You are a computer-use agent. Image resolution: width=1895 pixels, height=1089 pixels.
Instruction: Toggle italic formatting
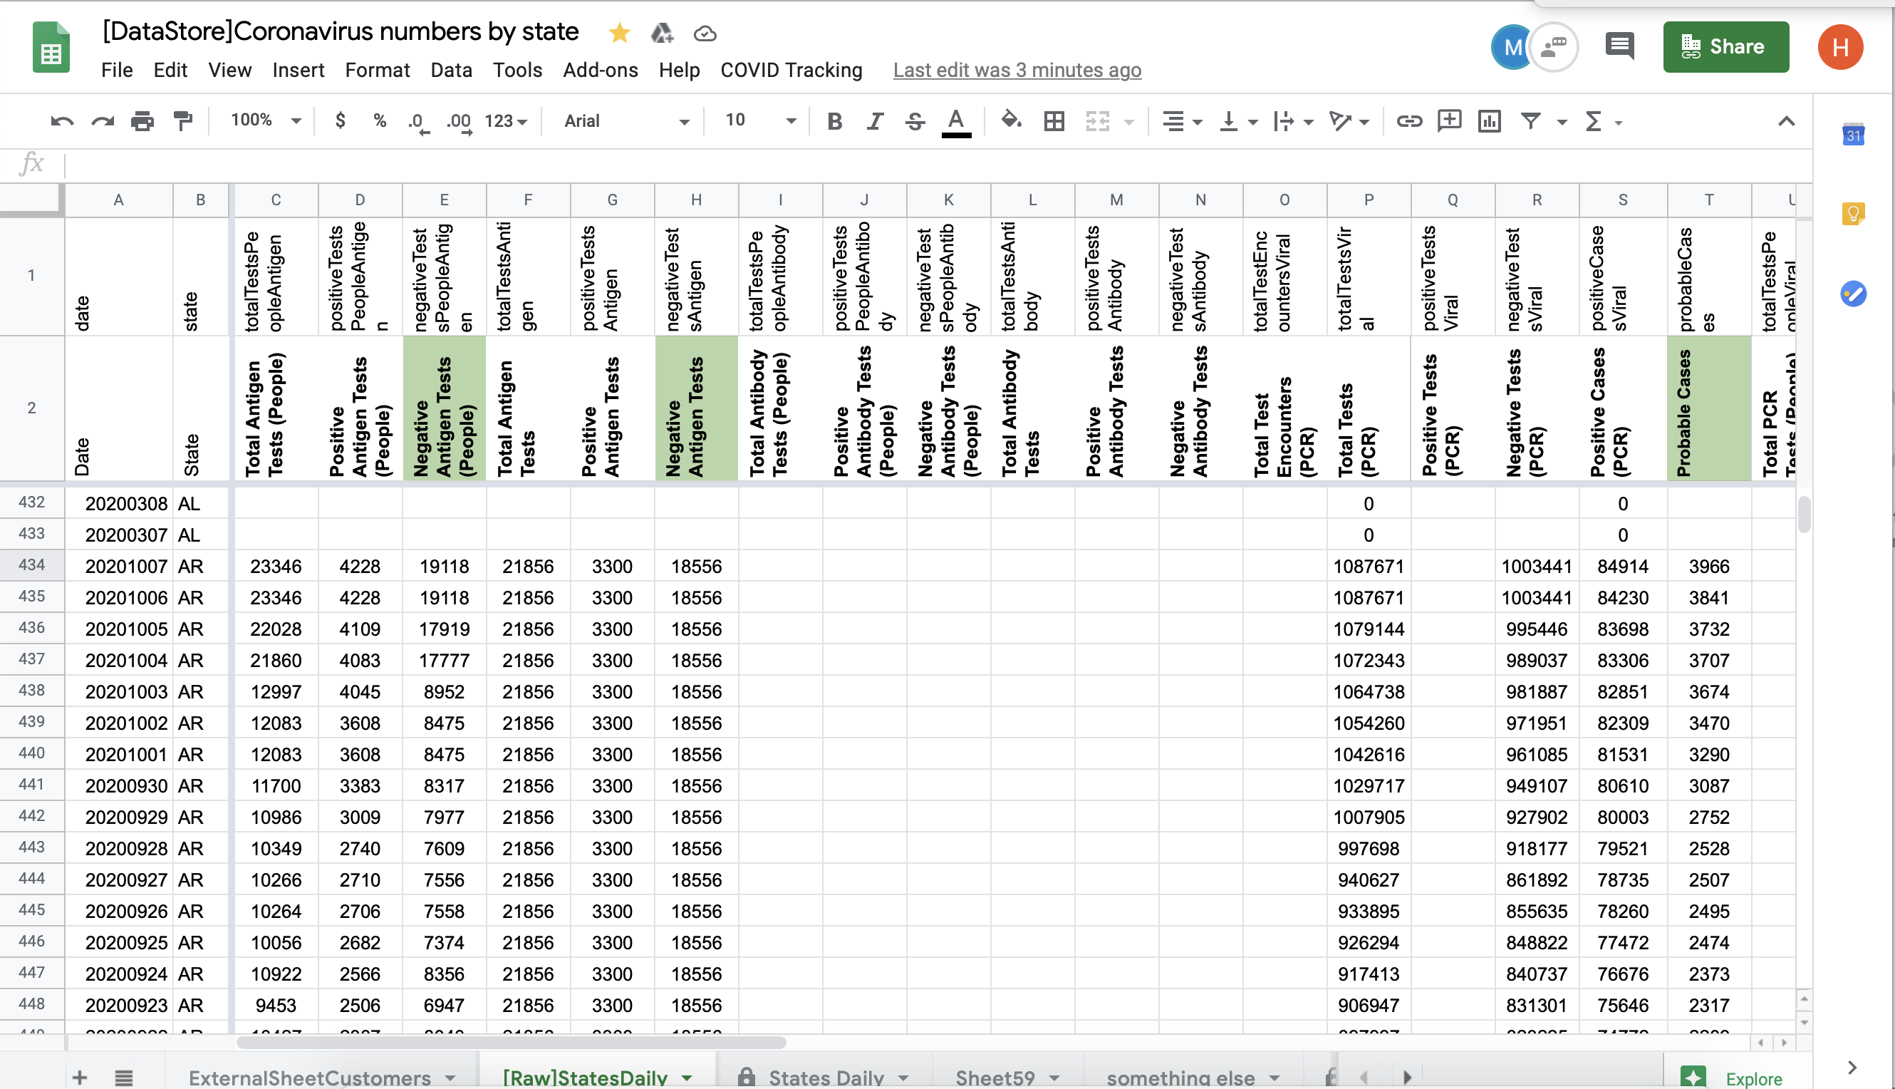(x=875, y=121)
